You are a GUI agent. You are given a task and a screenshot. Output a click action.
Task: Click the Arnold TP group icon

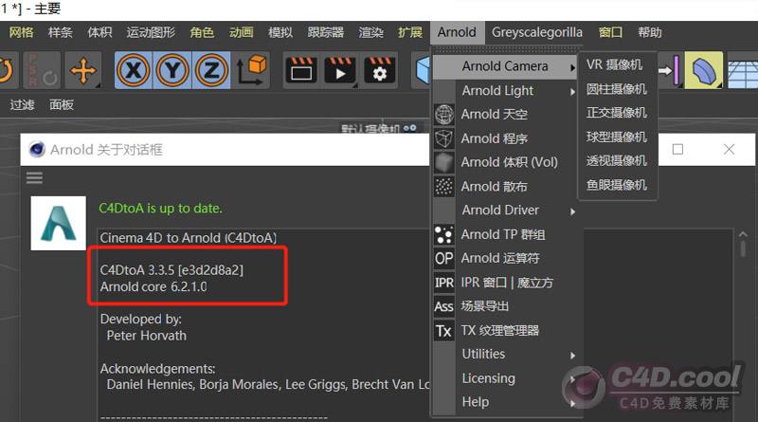tap(443, 234)
